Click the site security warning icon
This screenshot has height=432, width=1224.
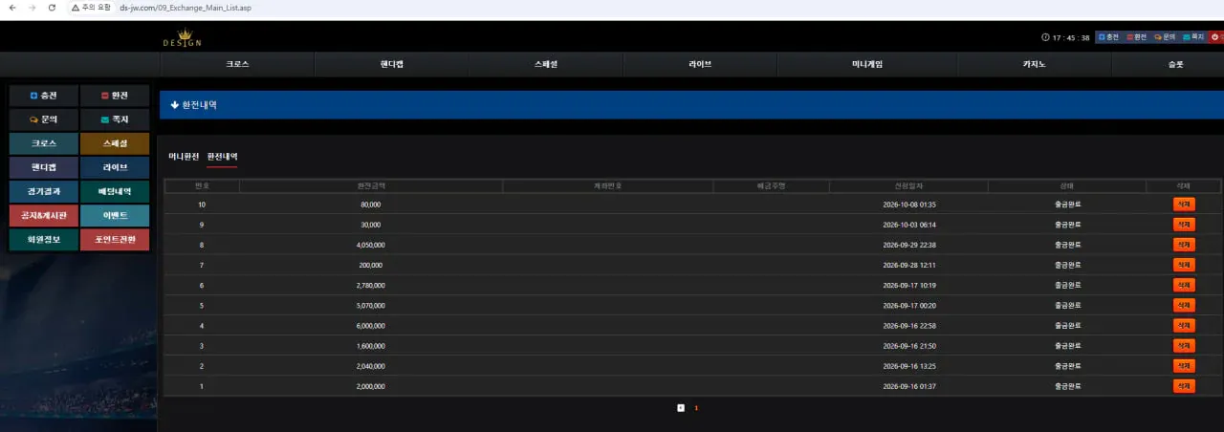pos(76,7)
